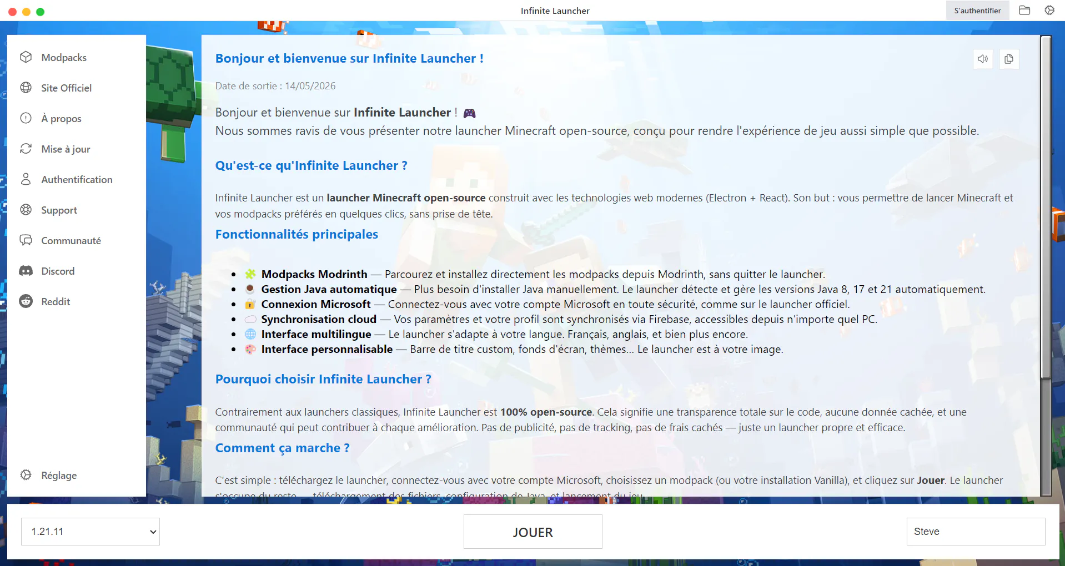Click the Reddit logo icon

pos(26,301)
